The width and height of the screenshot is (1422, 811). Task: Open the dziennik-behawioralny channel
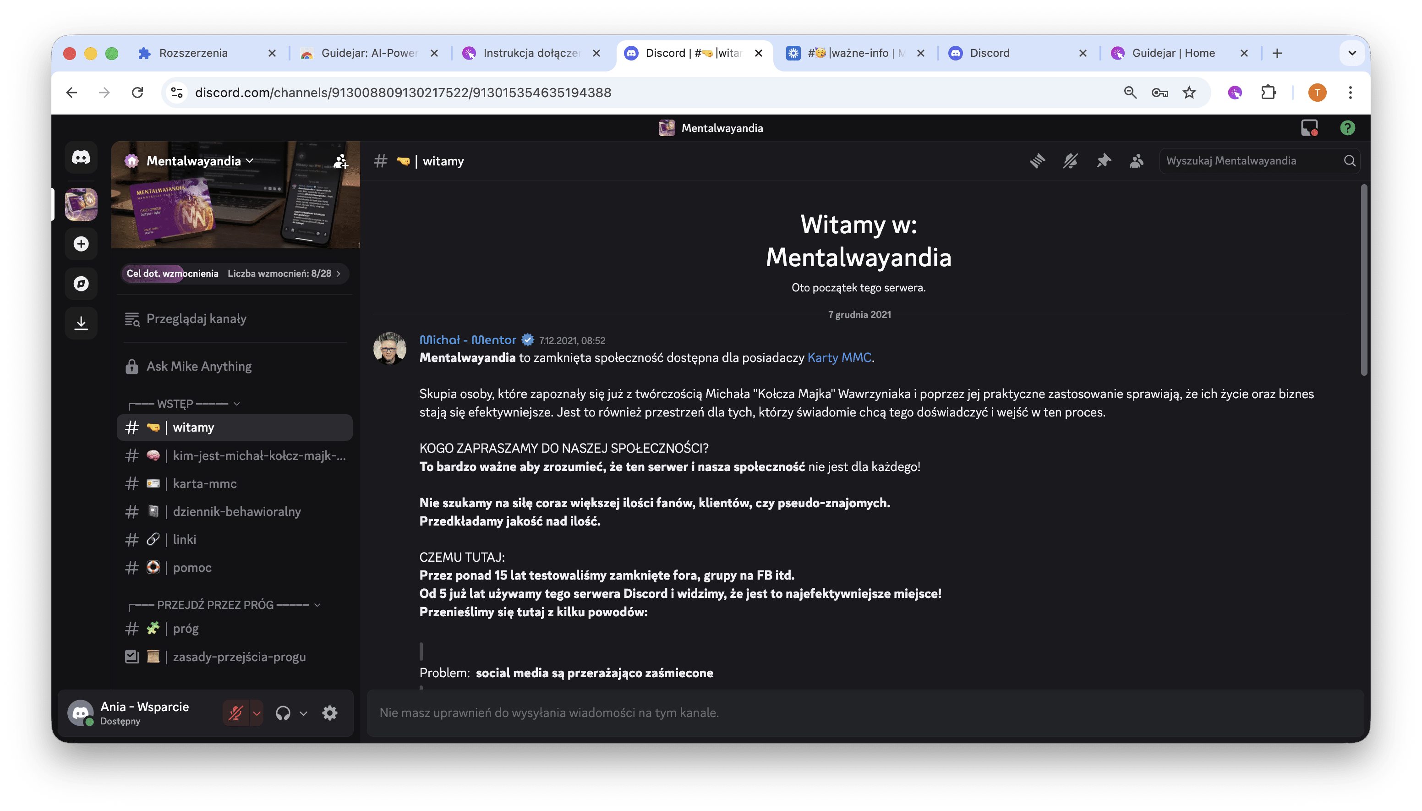click(x=235, y=511)
